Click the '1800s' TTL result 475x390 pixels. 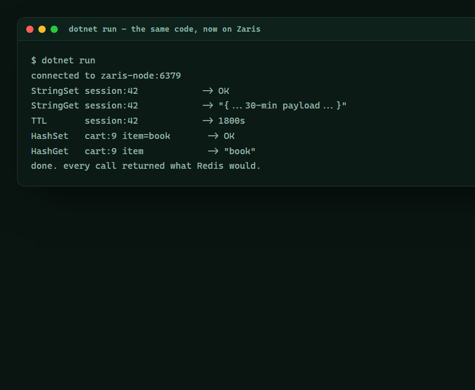point(232,121)
